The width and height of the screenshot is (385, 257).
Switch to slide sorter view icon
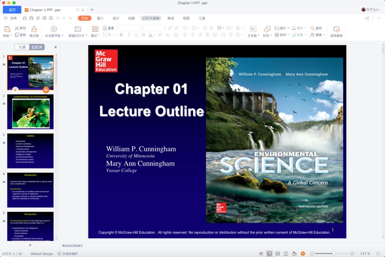click(278, 253)
